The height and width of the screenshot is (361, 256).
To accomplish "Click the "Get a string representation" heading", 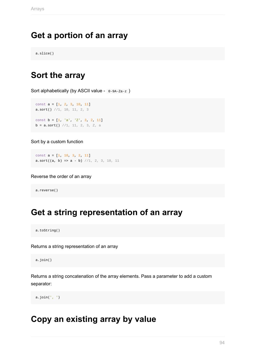I will tap(107, 212).
